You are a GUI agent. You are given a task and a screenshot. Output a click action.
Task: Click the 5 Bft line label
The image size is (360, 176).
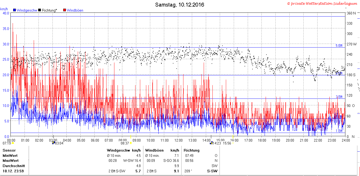coord(339,45)
